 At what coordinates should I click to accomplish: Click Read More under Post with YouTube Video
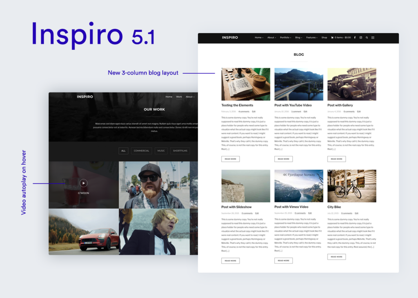tap(283, 159)
